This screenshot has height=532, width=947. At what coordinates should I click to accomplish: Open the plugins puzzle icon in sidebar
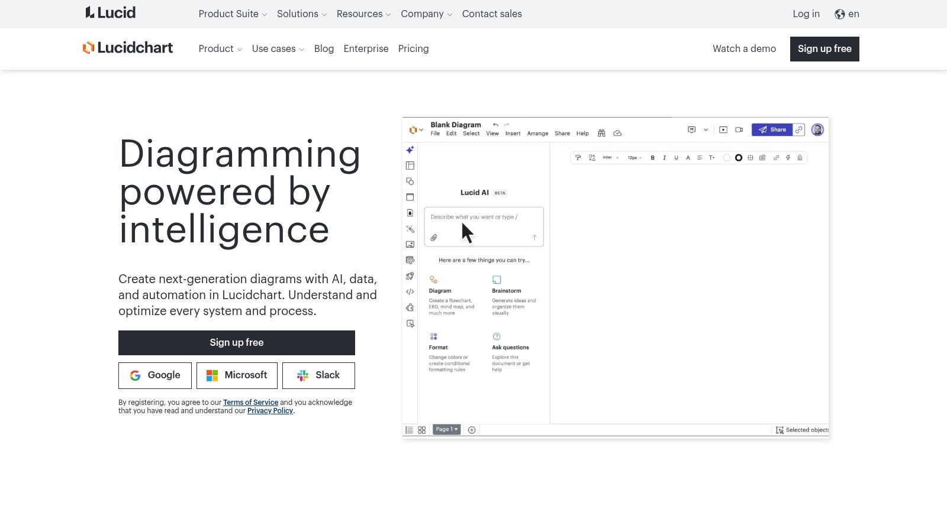pos(410,307)
